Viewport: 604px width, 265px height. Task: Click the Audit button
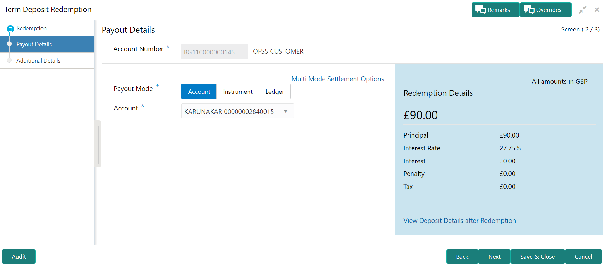[19, 257]
